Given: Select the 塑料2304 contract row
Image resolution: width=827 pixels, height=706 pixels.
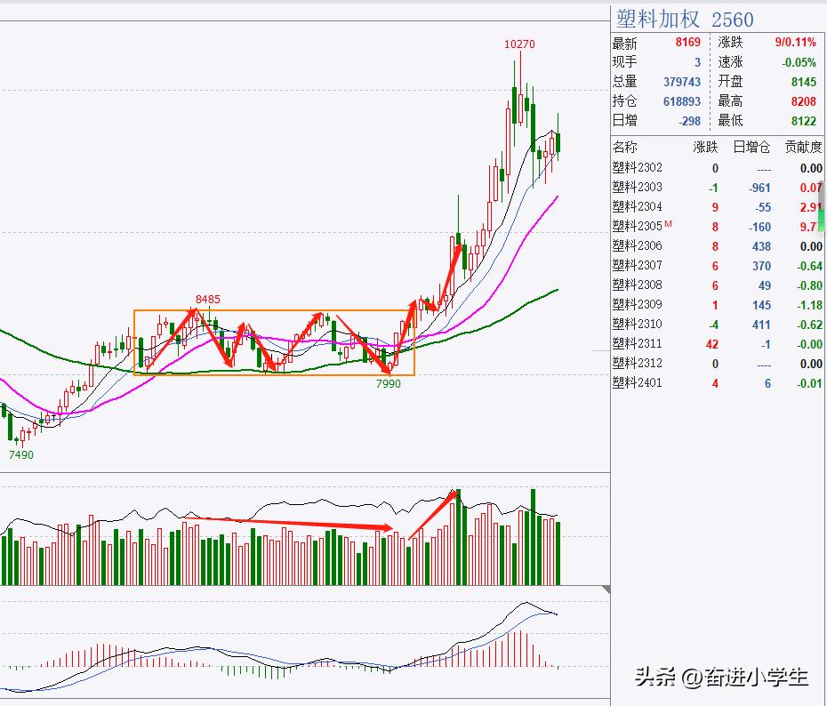Looking at the screenshot, I should point(718,207).
